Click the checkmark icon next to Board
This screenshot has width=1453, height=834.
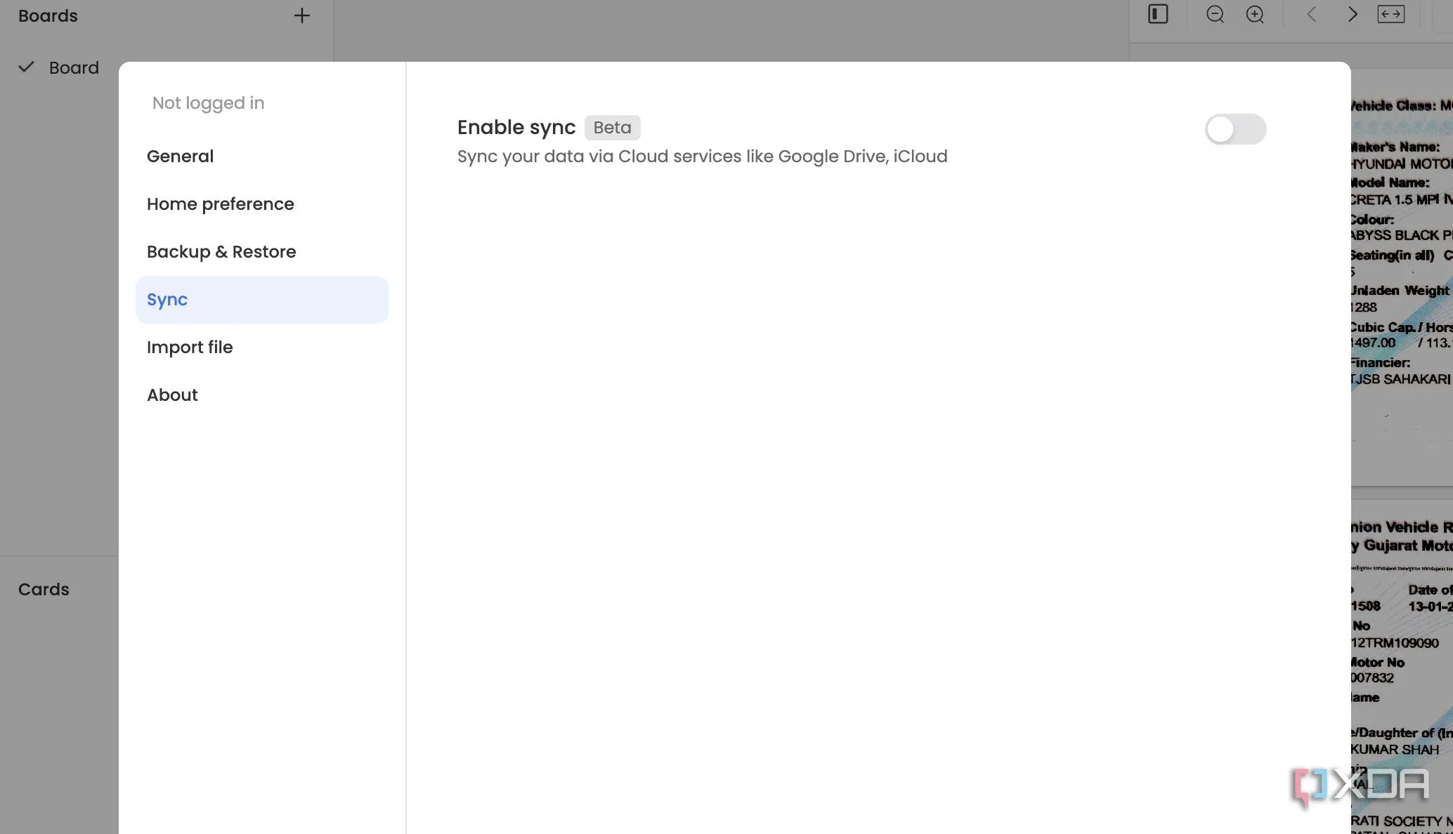point(26,67)
